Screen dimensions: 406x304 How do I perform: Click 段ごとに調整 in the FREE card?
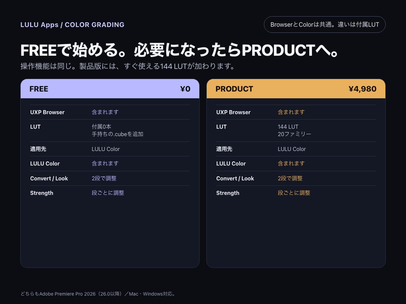pyautogui.click(x=108, y=193)
